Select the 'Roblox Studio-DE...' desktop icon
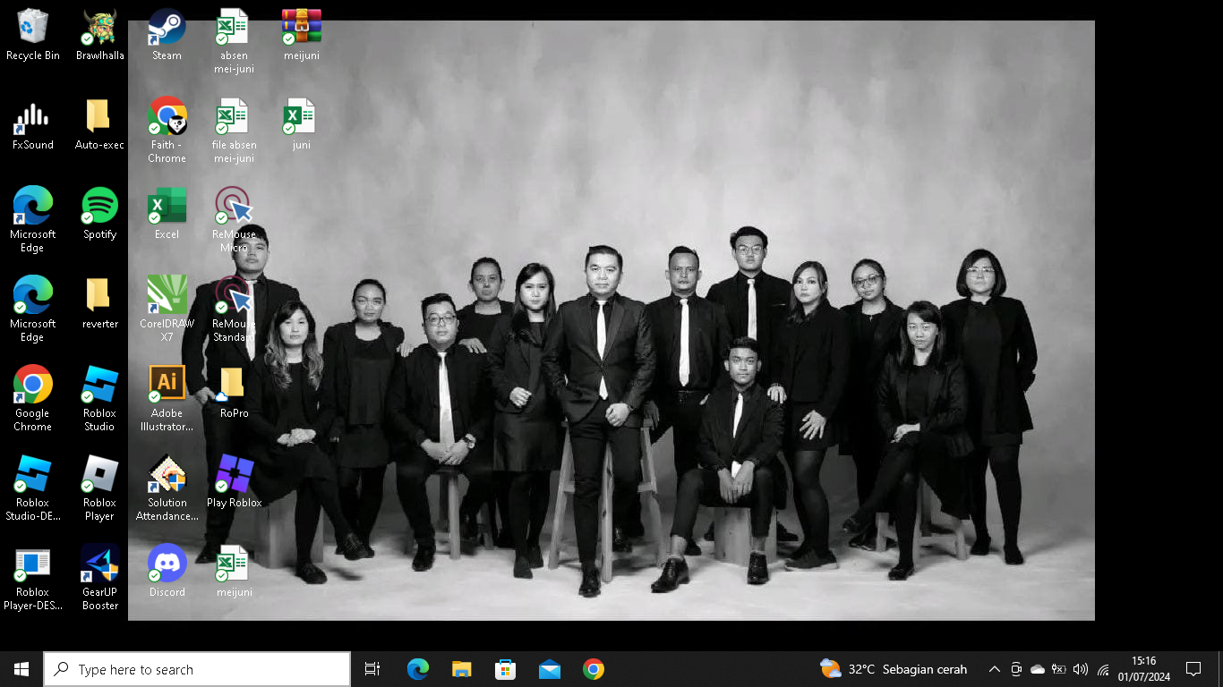The width and height of the screenshot is (1223, 687). (32, 488)
